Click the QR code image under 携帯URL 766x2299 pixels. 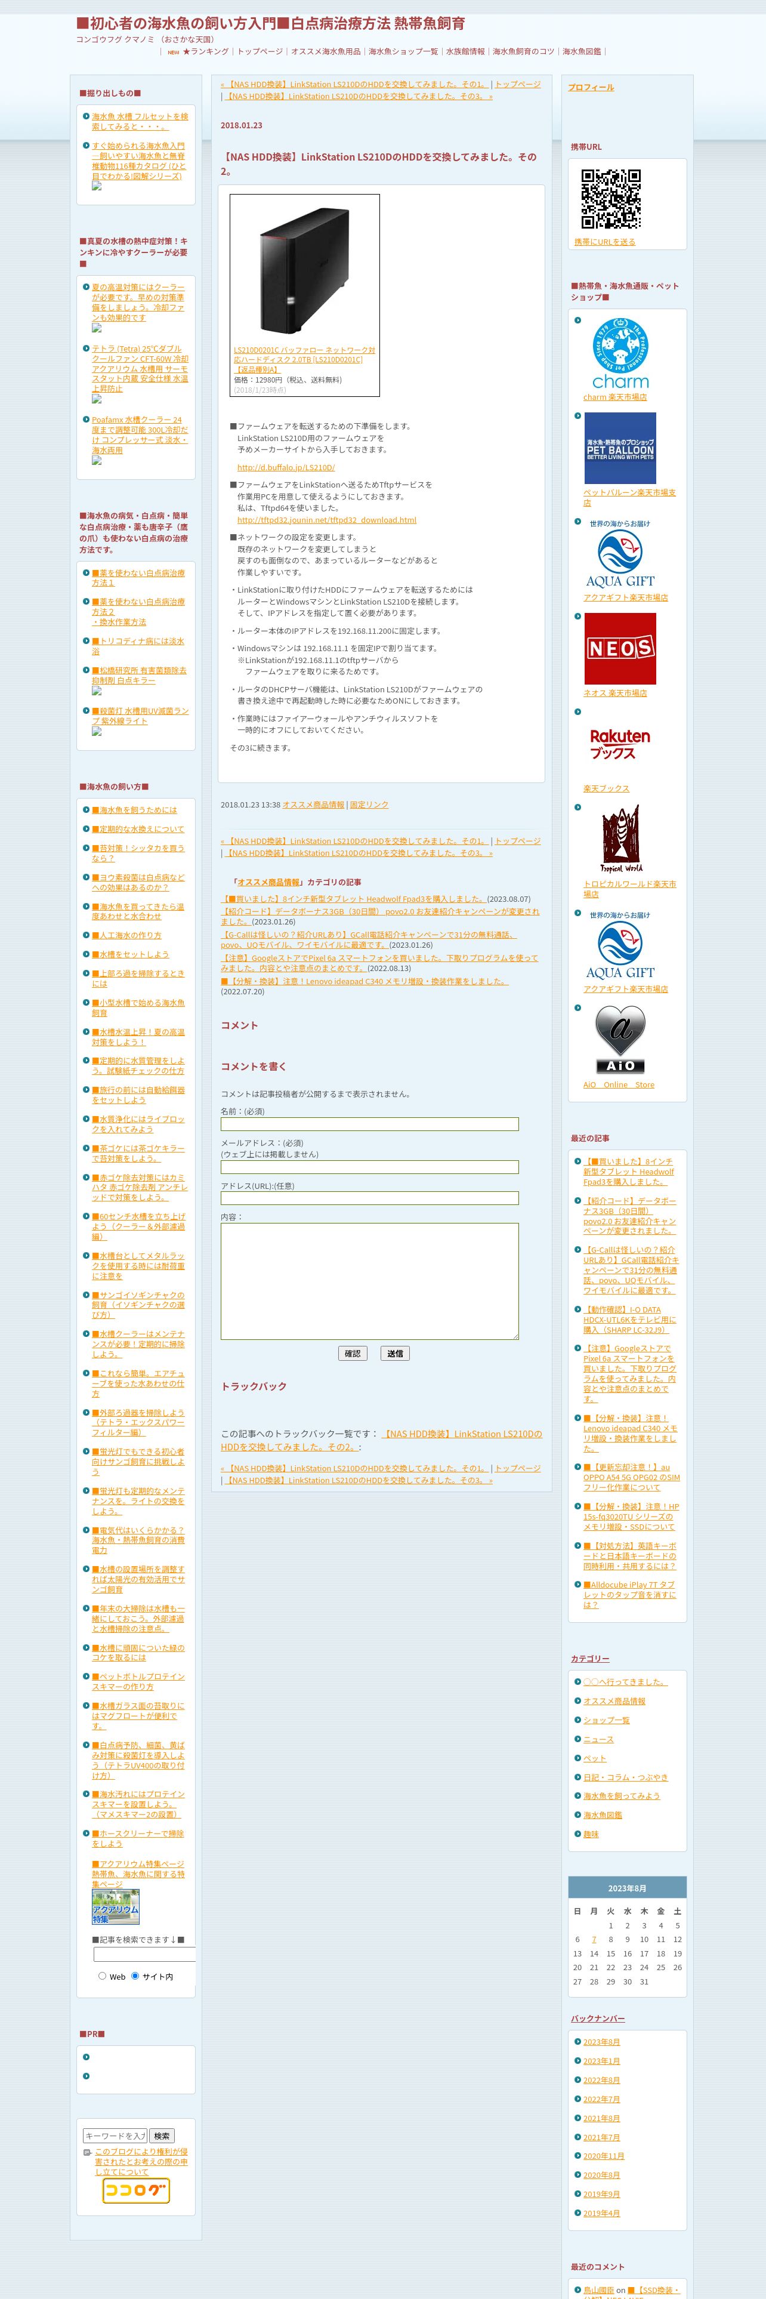611,199
